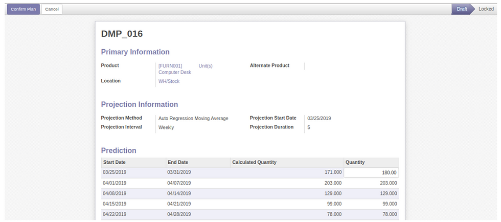Click the 03/25/2019 projection start date value
The width and height of the screenshot is (501, 222).
pos(319,118)
